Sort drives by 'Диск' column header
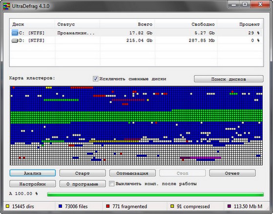Image resolution: width=273 pixels, height=214 pixels. [32, 24]
